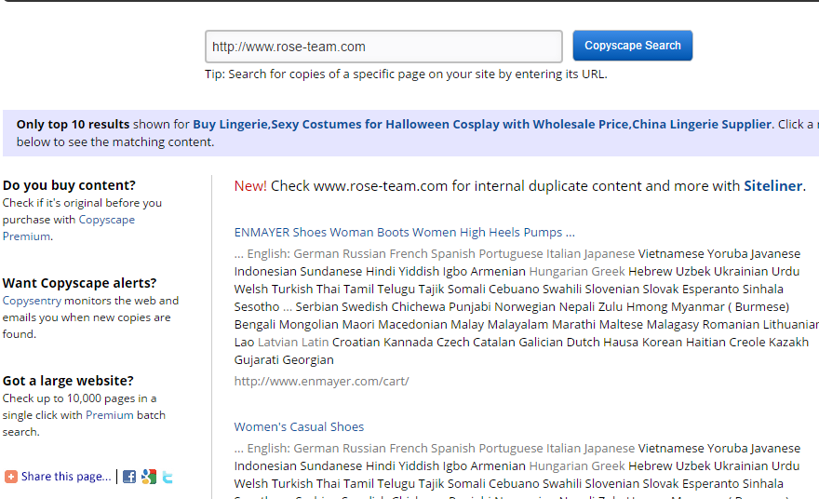Open the highlighted Buy Lingerie page title link
The width and height of the screenshot is (819, 499).
(x=481, y=125)
